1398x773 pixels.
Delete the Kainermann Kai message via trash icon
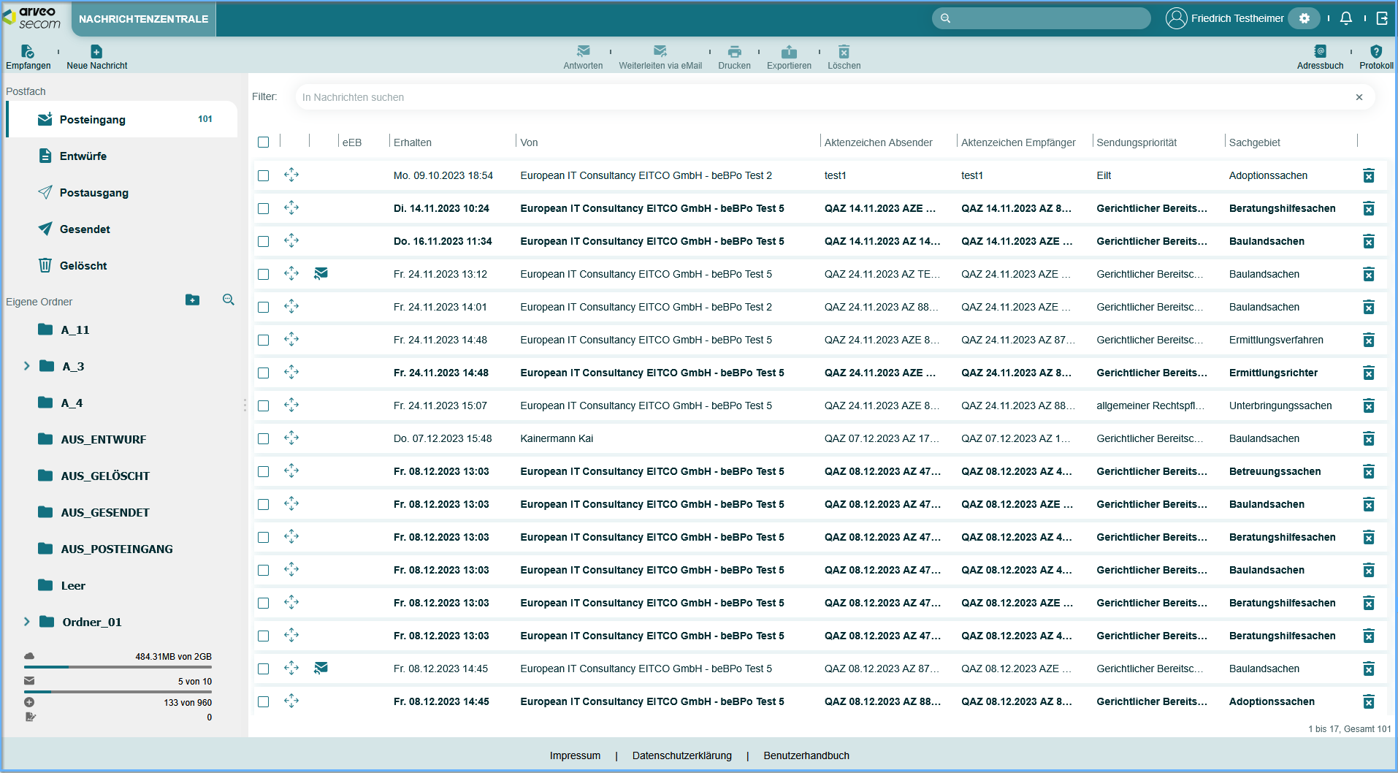coord(1368,438)
